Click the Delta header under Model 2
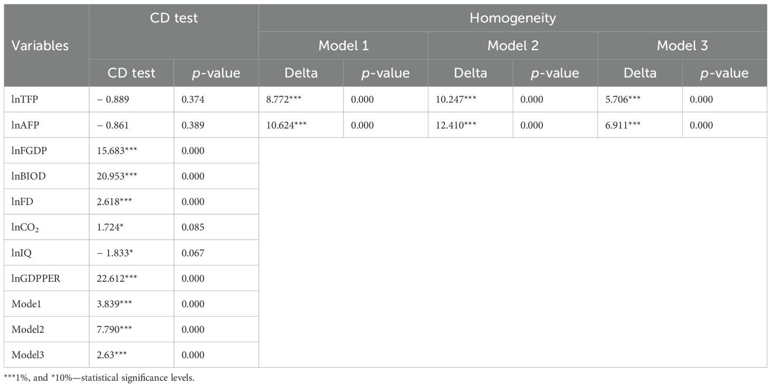 (471, 73)
